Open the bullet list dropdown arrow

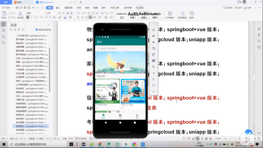(x=81, y=13)
